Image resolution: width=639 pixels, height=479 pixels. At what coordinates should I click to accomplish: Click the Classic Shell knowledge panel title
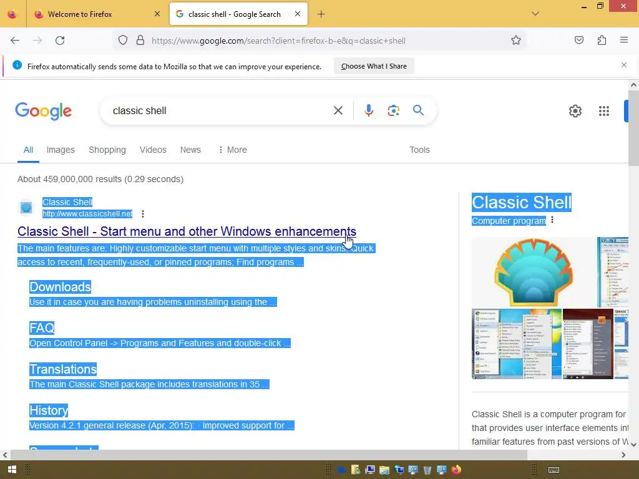coord(522,203)
